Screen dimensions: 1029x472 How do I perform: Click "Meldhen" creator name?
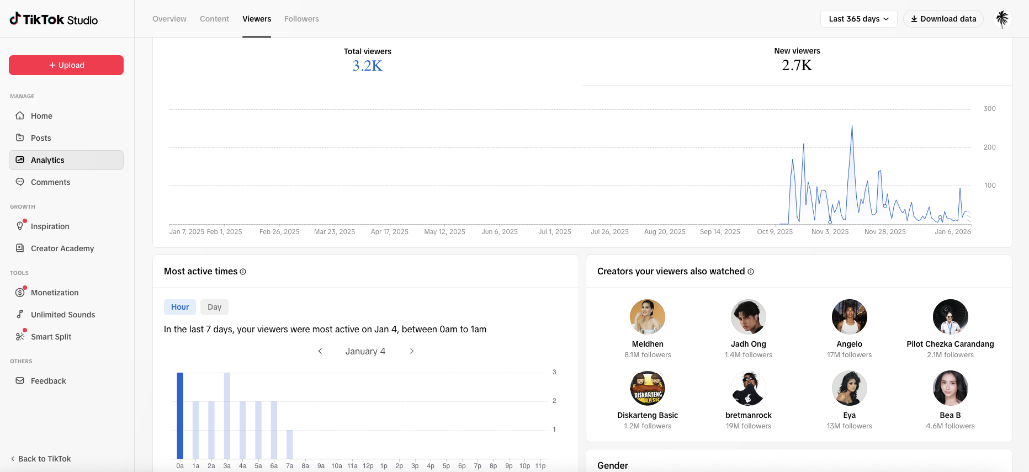click(648, 344)
